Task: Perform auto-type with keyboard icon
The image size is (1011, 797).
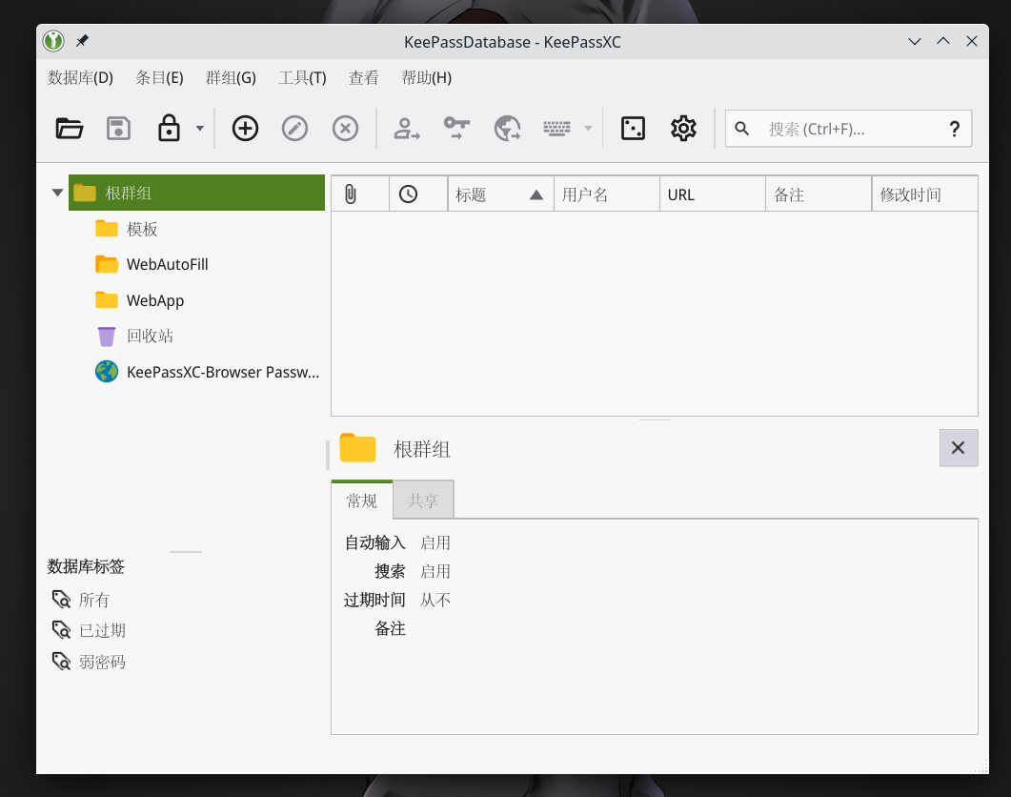Action: pyautogui.click(x=556, y=129)
